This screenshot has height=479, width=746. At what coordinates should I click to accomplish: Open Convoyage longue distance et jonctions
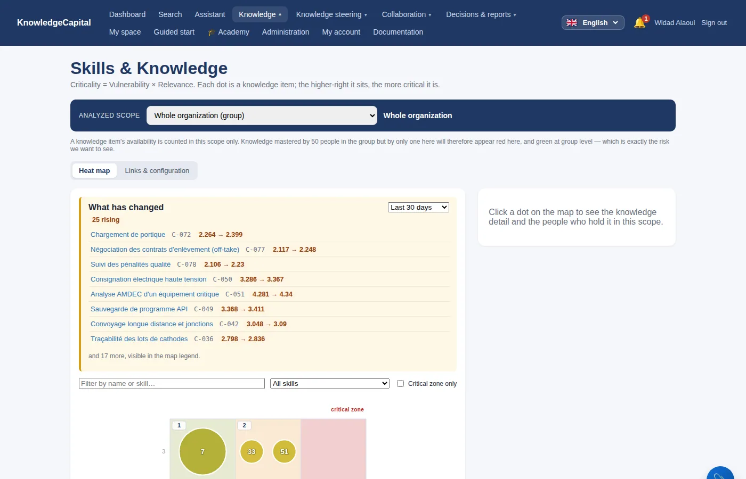152,324
